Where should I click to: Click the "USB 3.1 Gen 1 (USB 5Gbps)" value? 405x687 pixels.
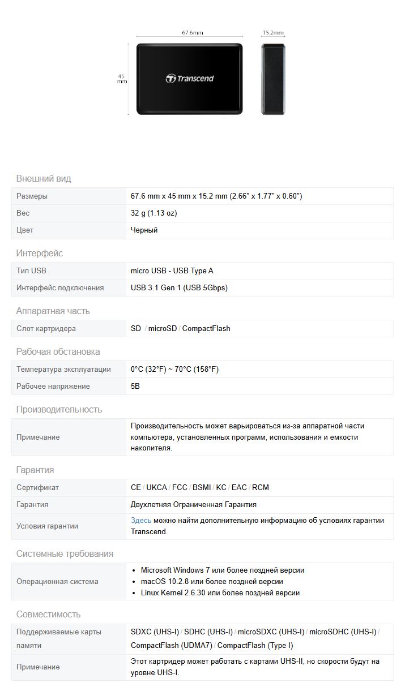[x=179, y=288]
